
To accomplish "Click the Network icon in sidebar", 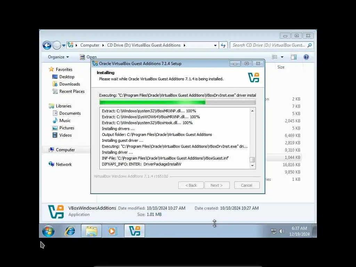I will (51, 164).
